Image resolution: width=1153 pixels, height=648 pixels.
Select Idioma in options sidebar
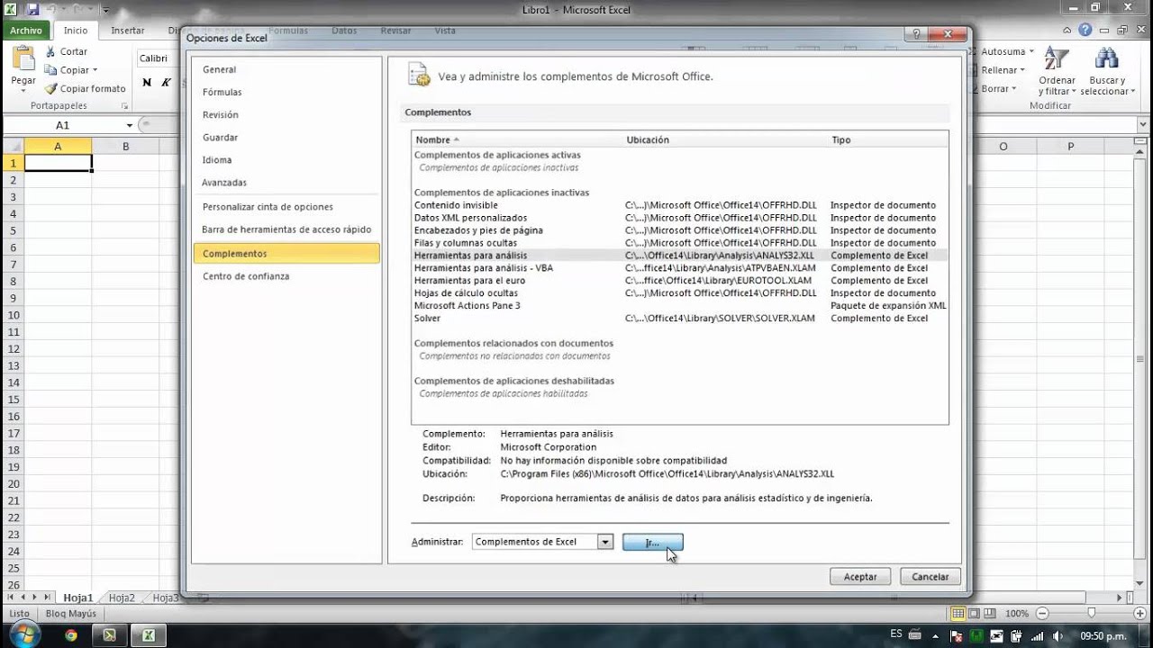point(286,160)
